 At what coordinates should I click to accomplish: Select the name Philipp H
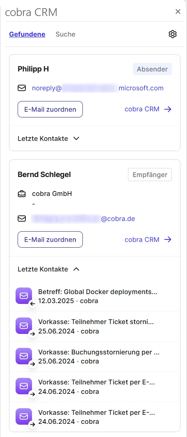[33, 69]
